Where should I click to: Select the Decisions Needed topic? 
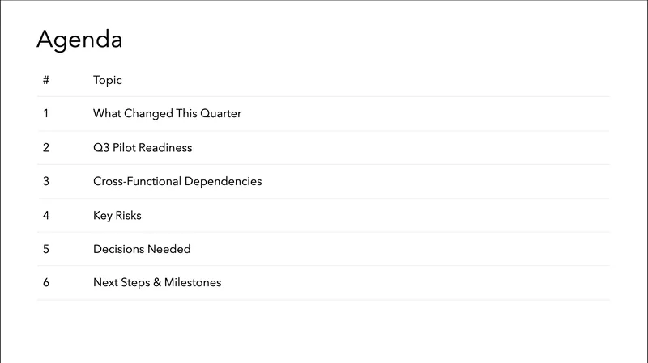(142, 249)
